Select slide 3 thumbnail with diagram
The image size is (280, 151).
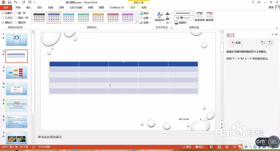pos(17,73)
